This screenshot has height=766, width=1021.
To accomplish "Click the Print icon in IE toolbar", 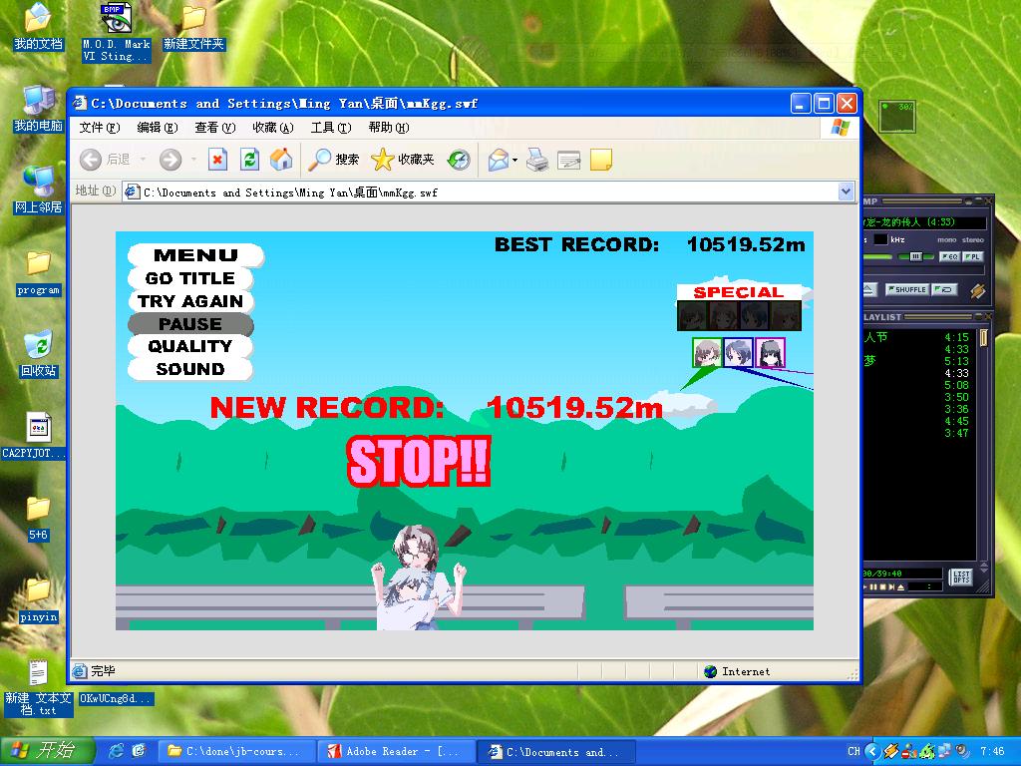I will [537, 159].
